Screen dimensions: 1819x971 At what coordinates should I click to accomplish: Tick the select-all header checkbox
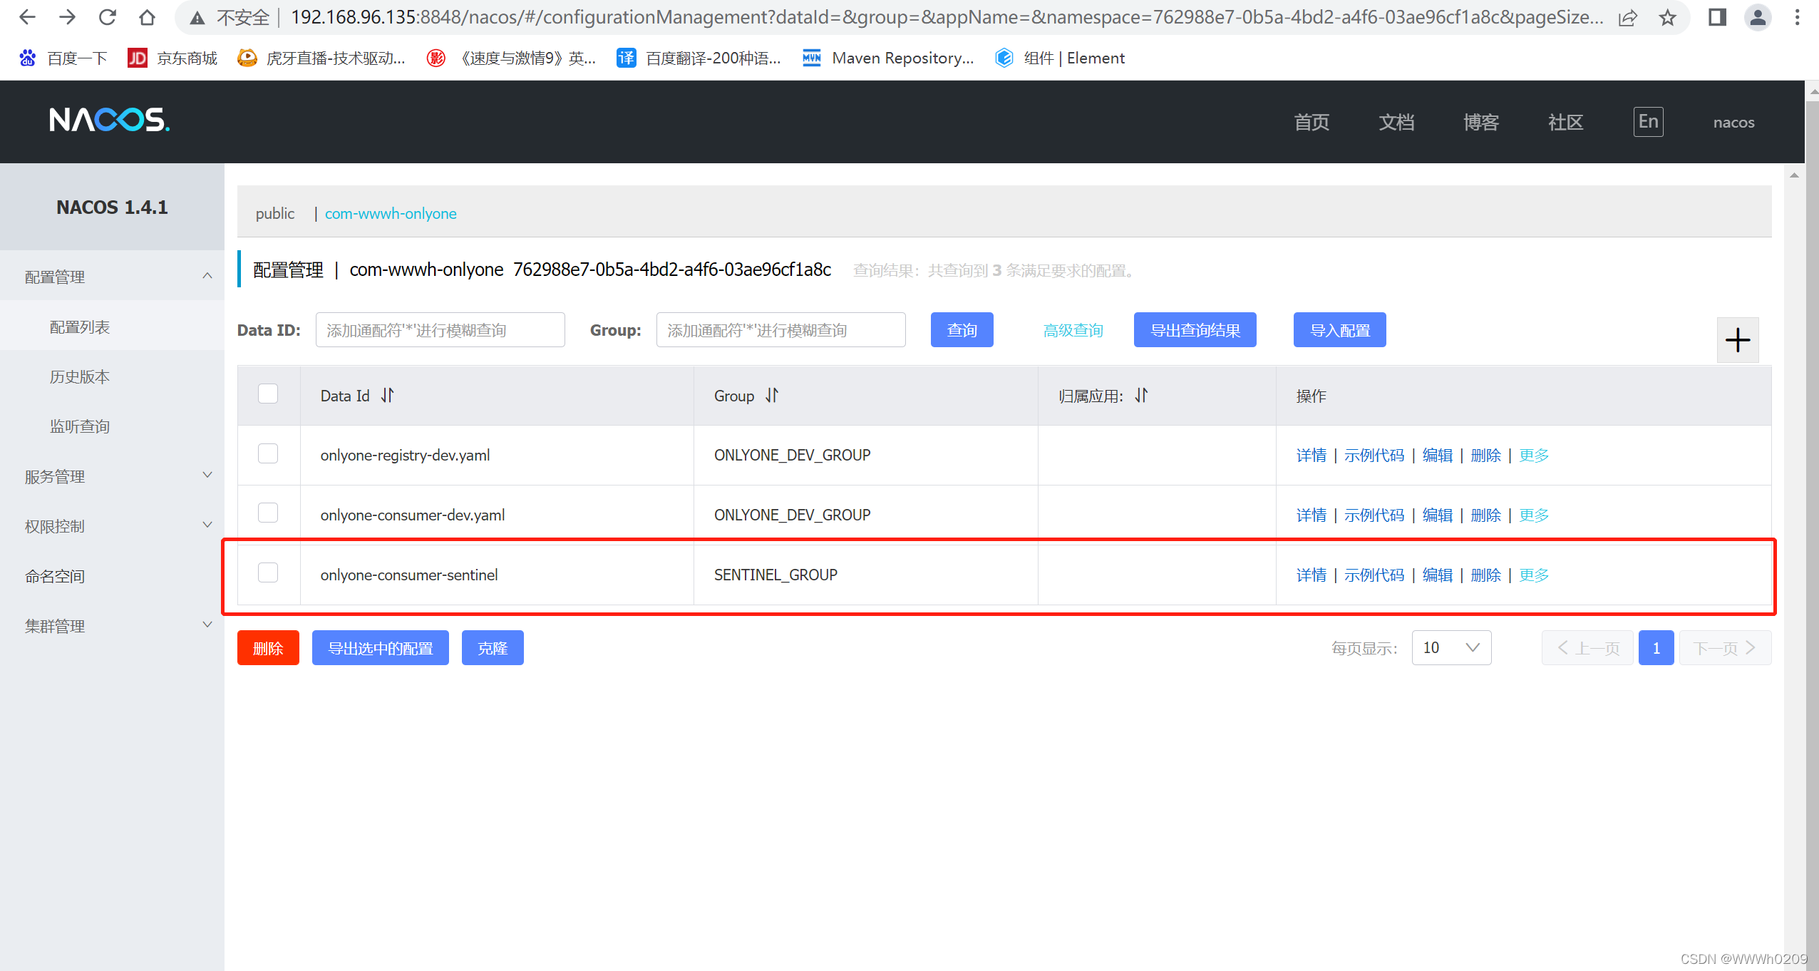coord(268,394)
